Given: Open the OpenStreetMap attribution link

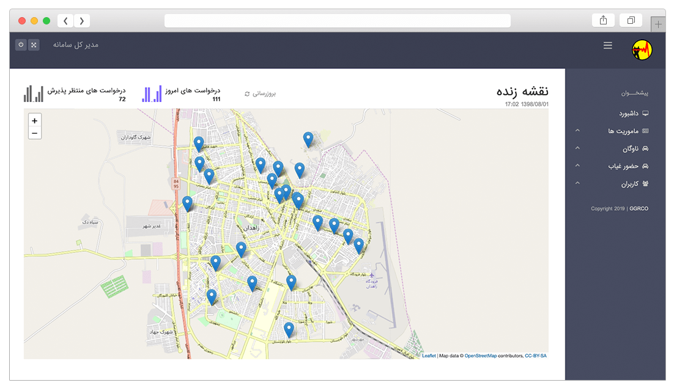Looking at the screenshot, I should tap(481, 356).
